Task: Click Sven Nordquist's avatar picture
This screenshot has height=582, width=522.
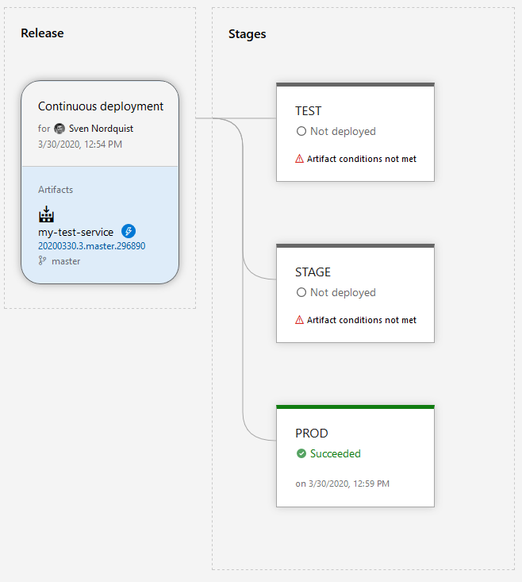Action: [x=59, y=129]
